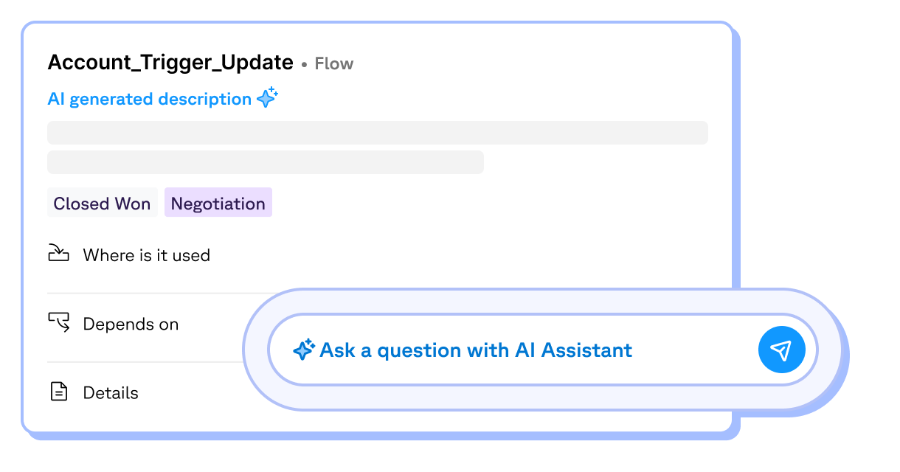The width and height of the screenshot is (900, 472).
Task: Click the Depends on arrow icon
Action: (x=58, y=322)
